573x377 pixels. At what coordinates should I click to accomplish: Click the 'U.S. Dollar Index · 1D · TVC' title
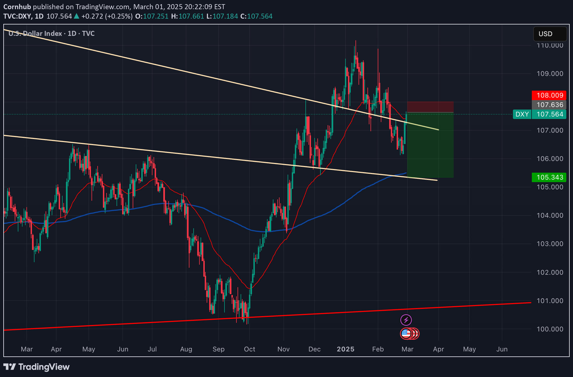[51, 34]
